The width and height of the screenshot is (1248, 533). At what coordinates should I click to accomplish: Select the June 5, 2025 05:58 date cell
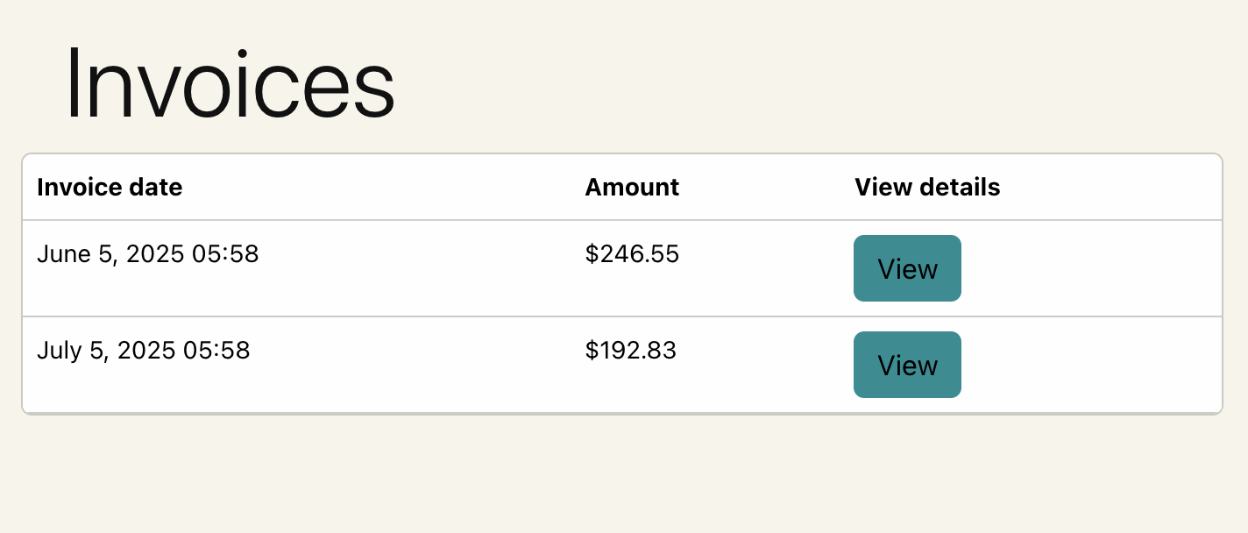tap(147, 254)
